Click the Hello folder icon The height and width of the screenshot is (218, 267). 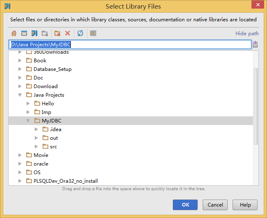point(37,103)
